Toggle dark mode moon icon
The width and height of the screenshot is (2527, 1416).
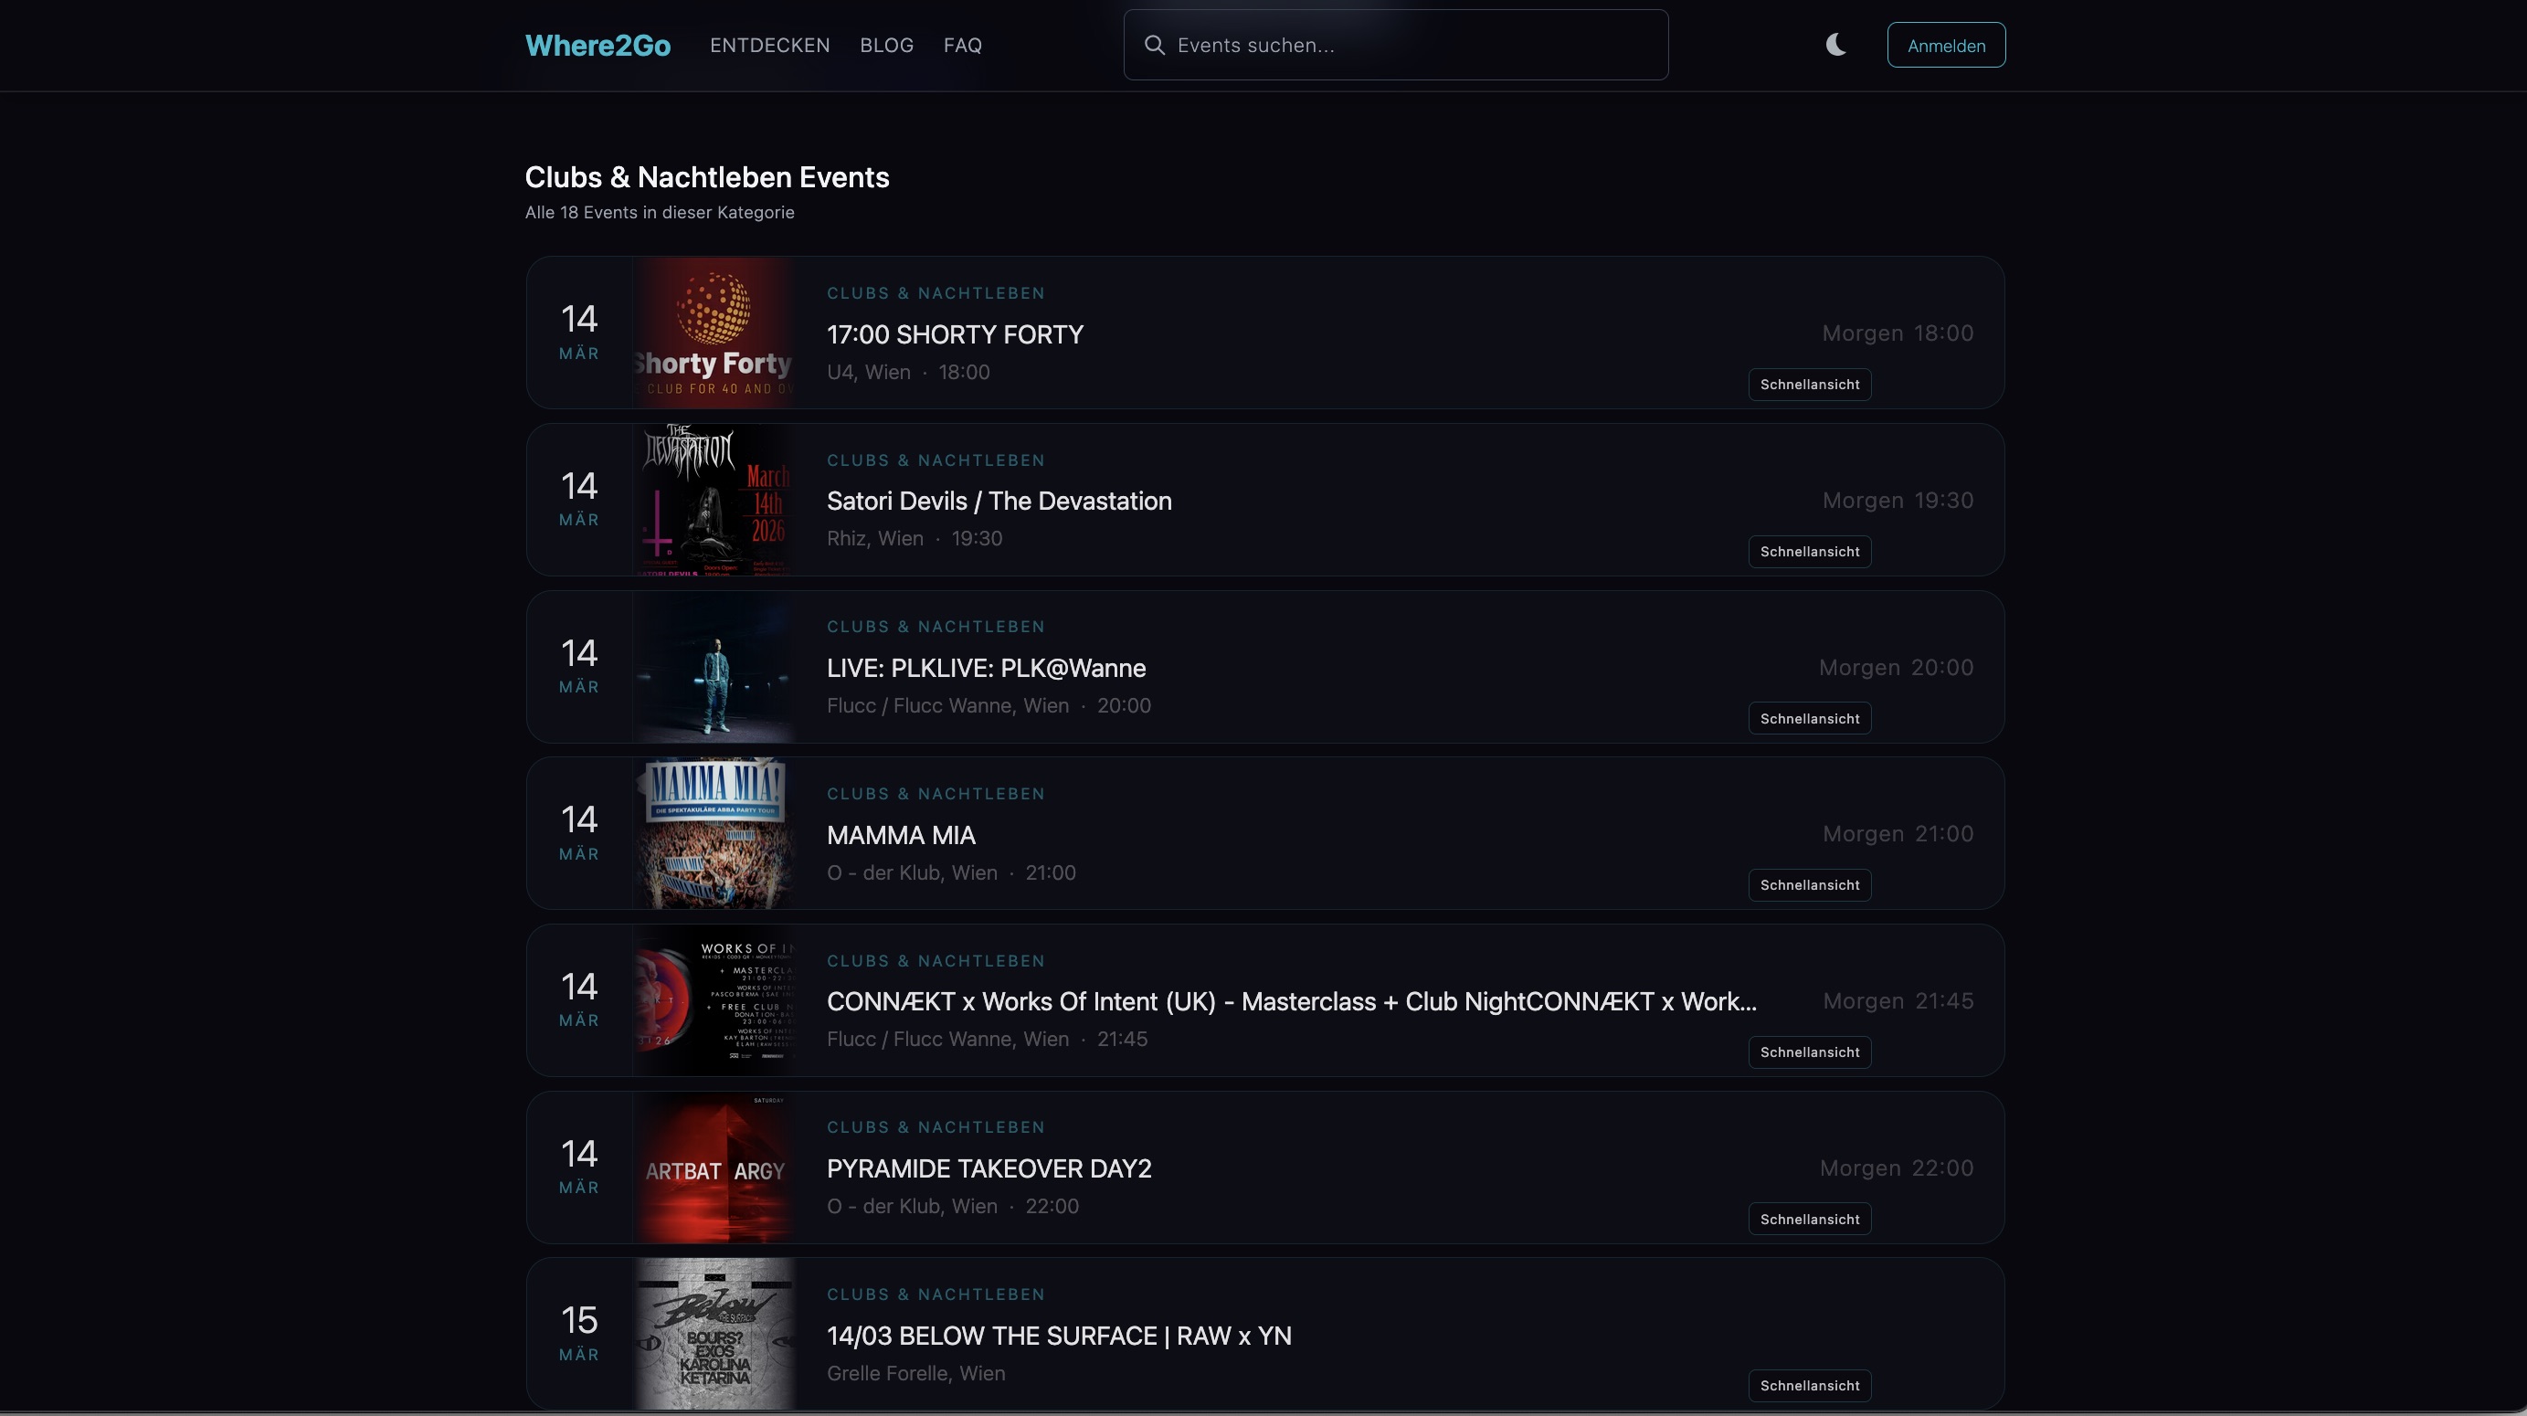[1835, 45]
